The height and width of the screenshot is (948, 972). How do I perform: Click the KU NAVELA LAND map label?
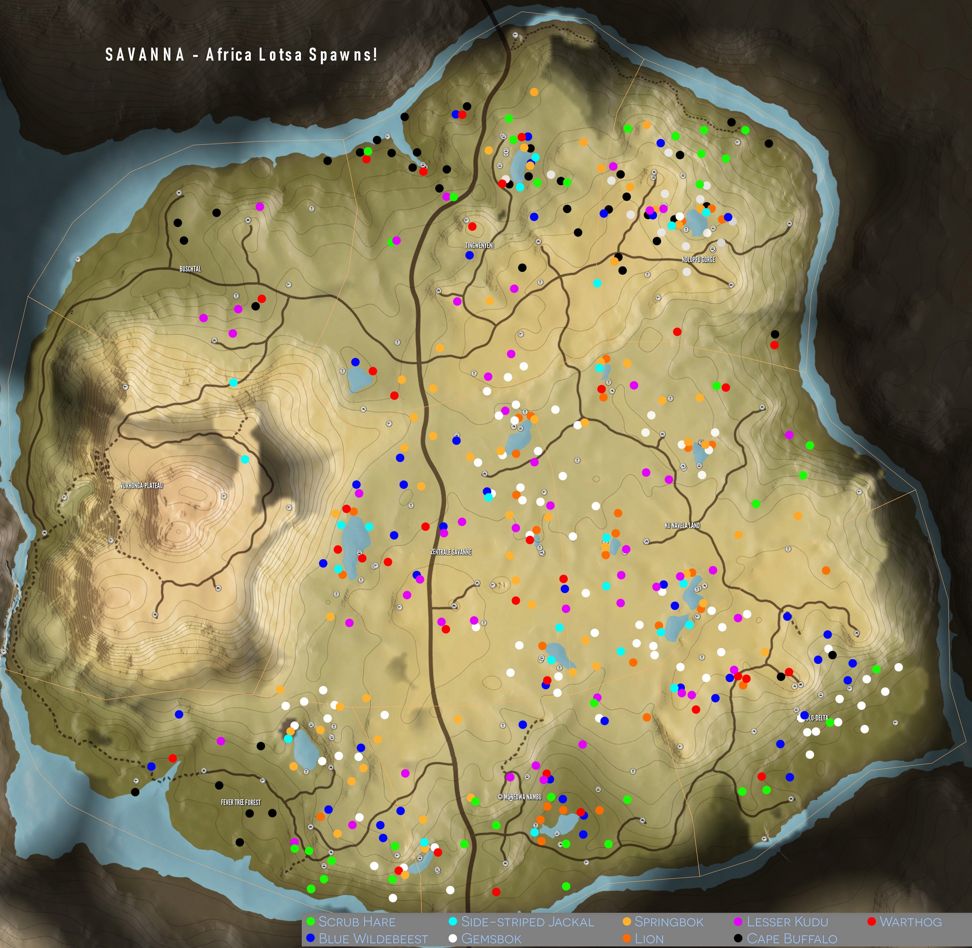[x=682, y=525]
